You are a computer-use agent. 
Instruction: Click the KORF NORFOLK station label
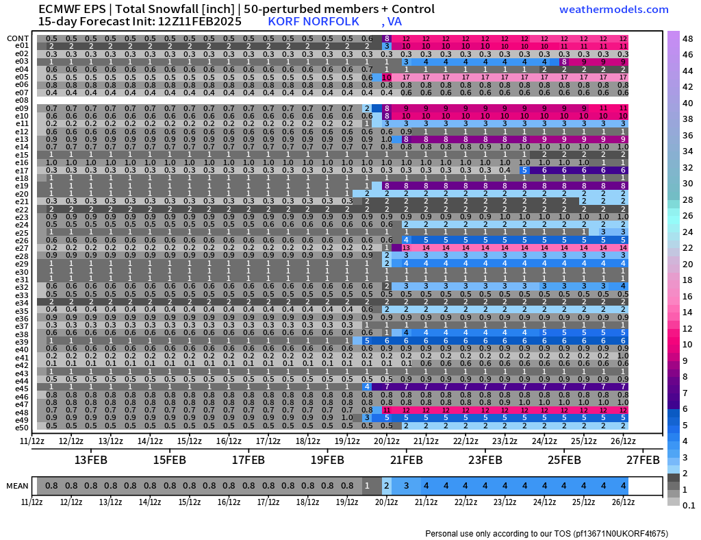[x=314, y=21]
